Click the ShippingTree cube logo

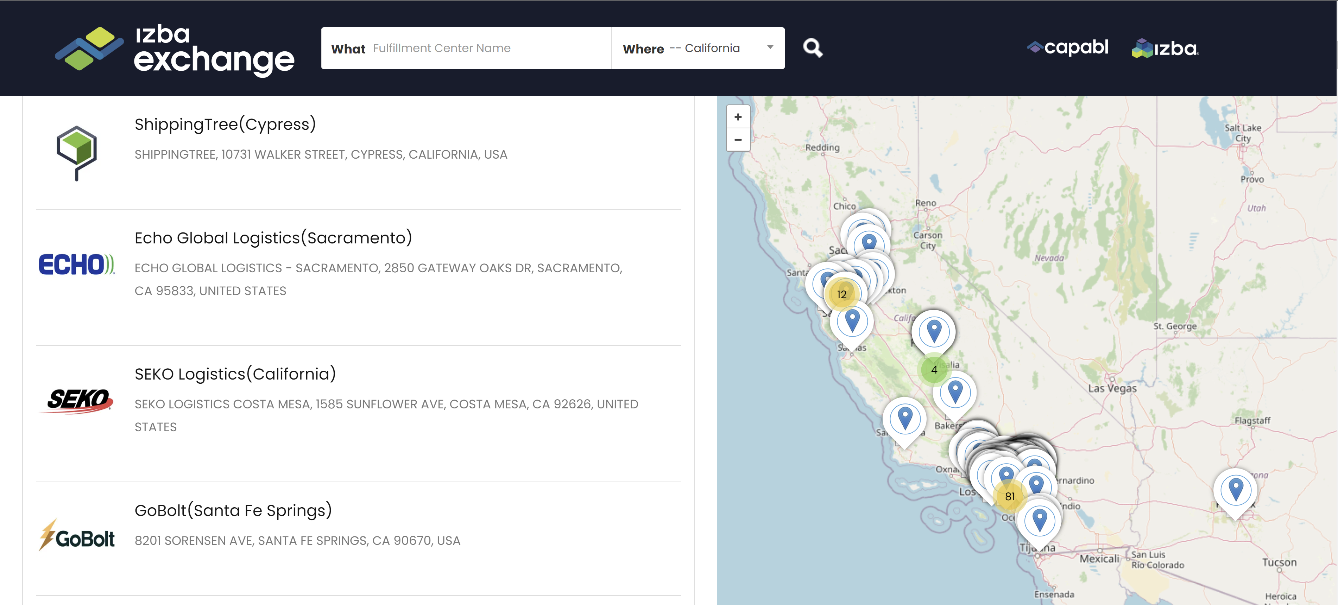pos(76,153)
